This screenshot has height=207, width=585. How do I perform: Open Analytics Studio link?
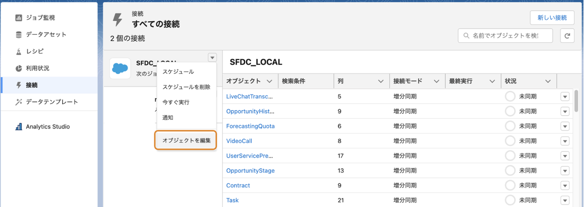point(48,126)
